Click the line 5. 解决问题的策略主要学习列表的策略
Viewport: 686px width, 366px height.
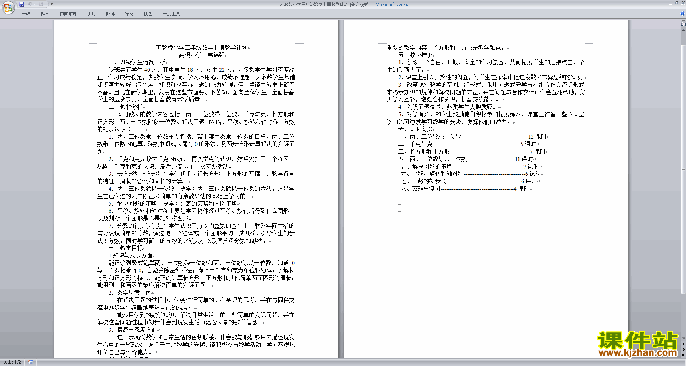tap(173, 204)
